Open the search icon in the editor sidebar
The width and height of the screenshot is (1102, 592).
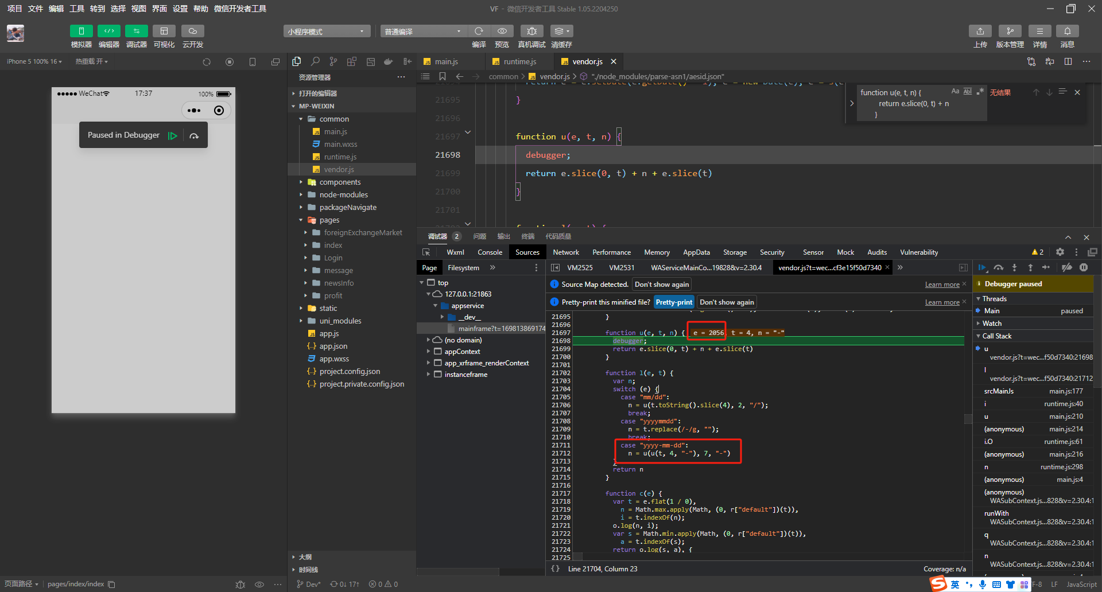tap(315, 61)
